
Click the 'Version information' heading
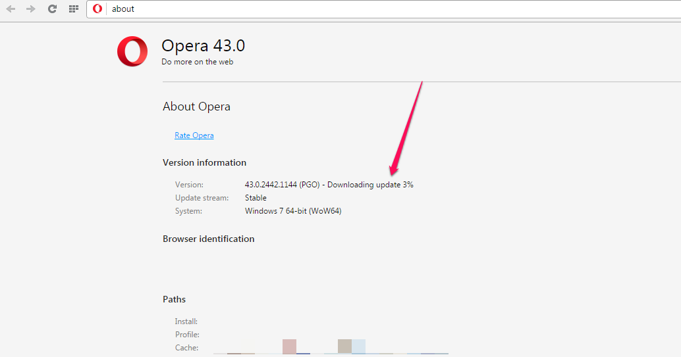click(x=205, y=162)
